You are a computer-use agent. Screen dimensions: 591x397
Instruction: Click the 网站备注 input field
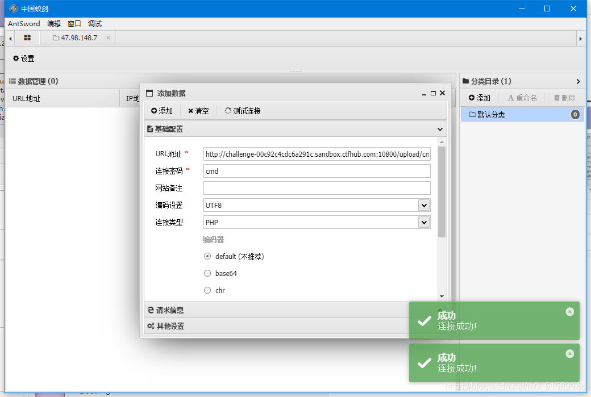click(x=317, y=188)
